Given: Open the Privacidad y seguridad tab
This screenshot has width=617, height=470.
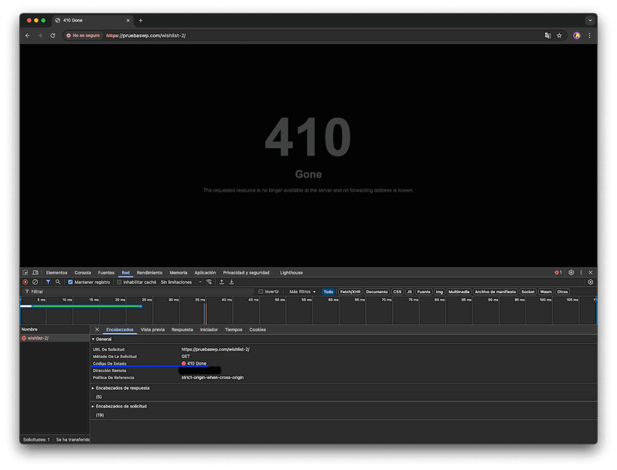Looking at the screenshot, I should [x=247, y=273].
